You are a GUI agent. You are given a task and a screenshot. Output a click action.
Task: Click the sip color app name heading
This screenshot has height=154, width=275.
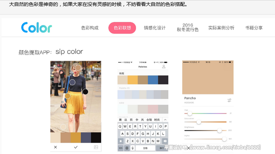pos(69,52)
